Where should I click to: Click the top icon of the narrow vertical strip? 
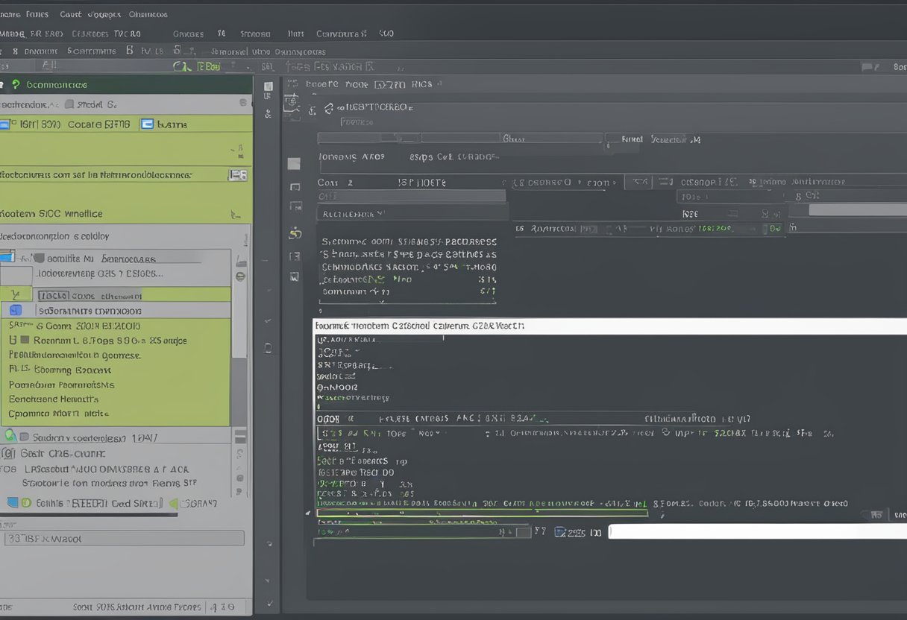pos(269,86)
